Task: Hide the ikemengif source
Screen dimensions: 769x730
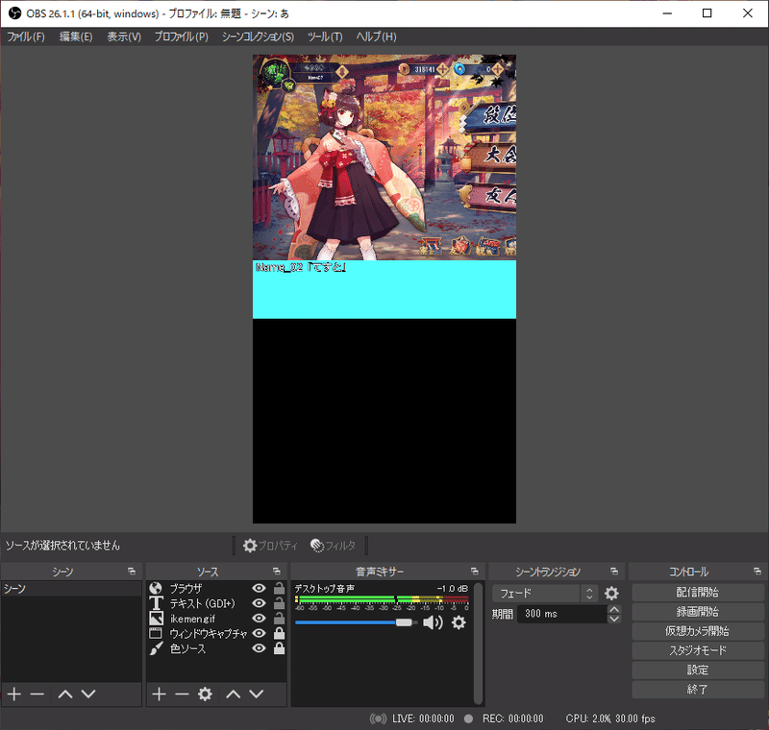Action: pos(259,619)
